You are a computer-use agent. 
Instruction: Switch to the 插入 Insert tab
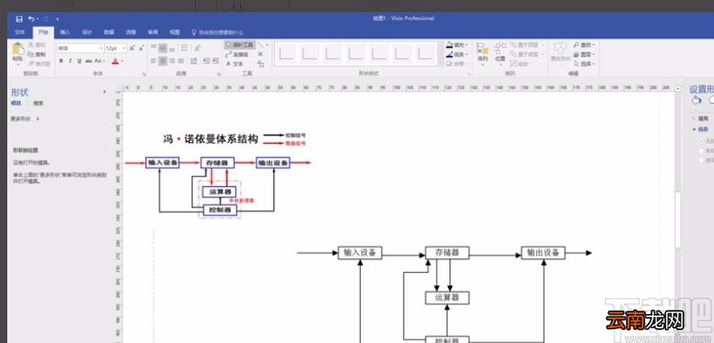65,32
